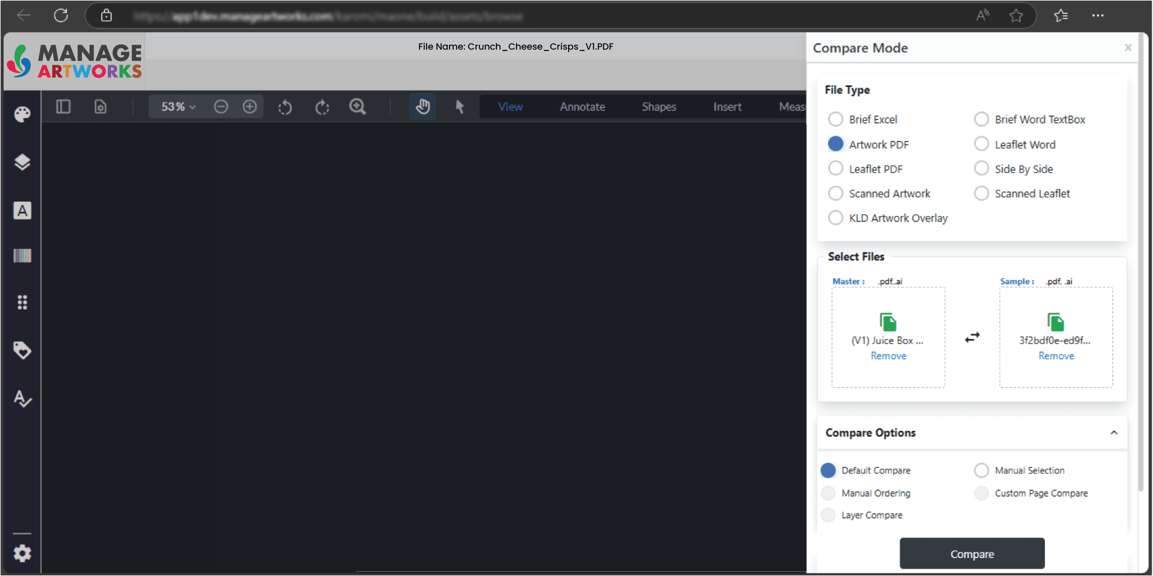Open the spell check sidebar tool
The width and height of the screenshot is (1153, 576).
click(x=23, y=398)
